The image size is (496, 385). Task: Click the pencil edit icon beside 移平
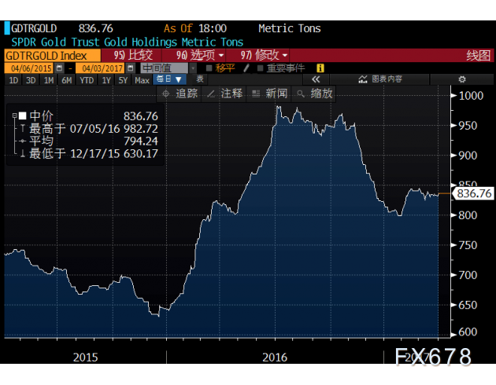point(246,68)
